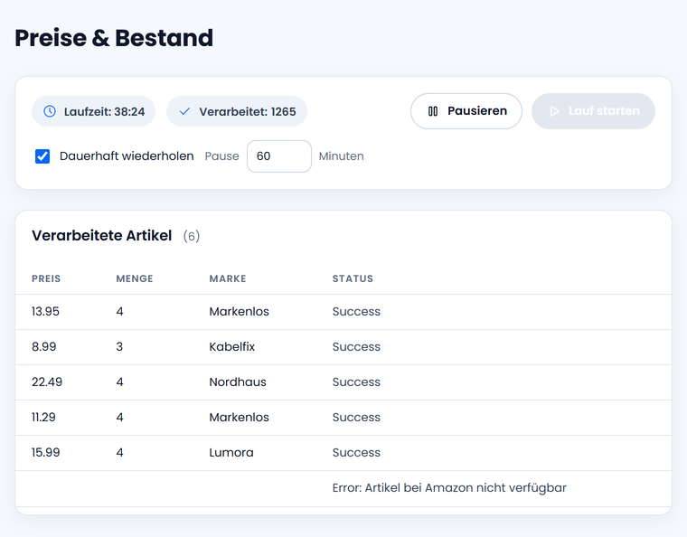Uncheck the Dauerhaft wiederholen checkbox
Viewport: 687px width, 537px height.
point(42,156)
